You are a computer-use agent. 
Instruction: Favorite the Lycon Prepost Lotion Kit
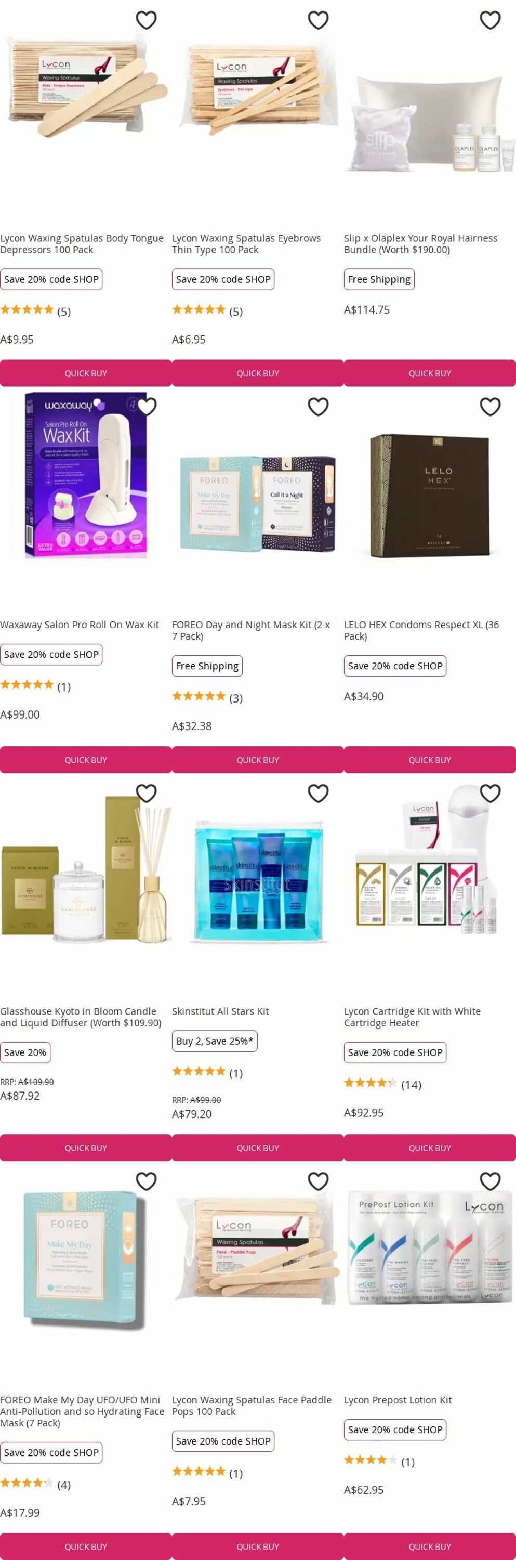click(x=490, y=1180)
